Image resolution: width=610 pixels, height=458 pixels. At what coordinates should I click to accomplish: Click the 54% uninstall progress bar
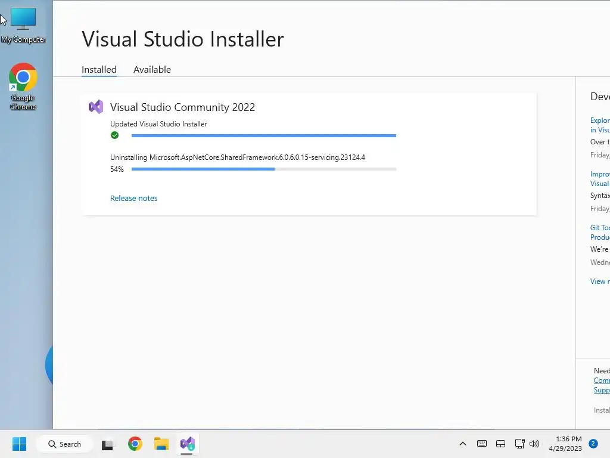pyautogui.click(x=264, y=169)
